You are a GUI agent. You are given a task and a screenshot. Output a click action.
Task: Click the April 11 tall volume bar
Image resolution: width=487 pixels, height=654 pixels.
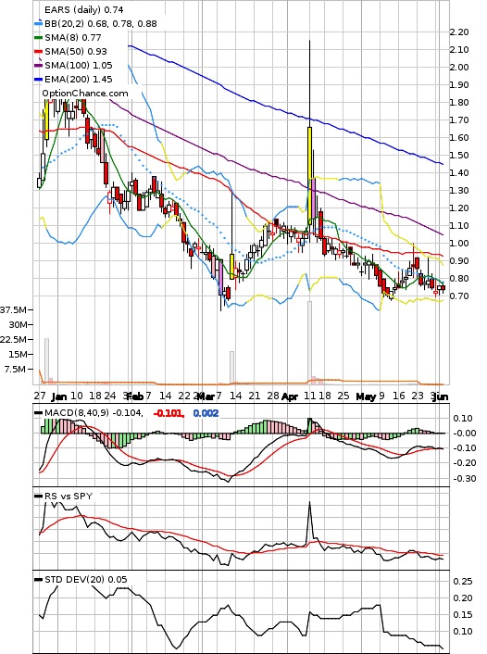tap(309, 343)
